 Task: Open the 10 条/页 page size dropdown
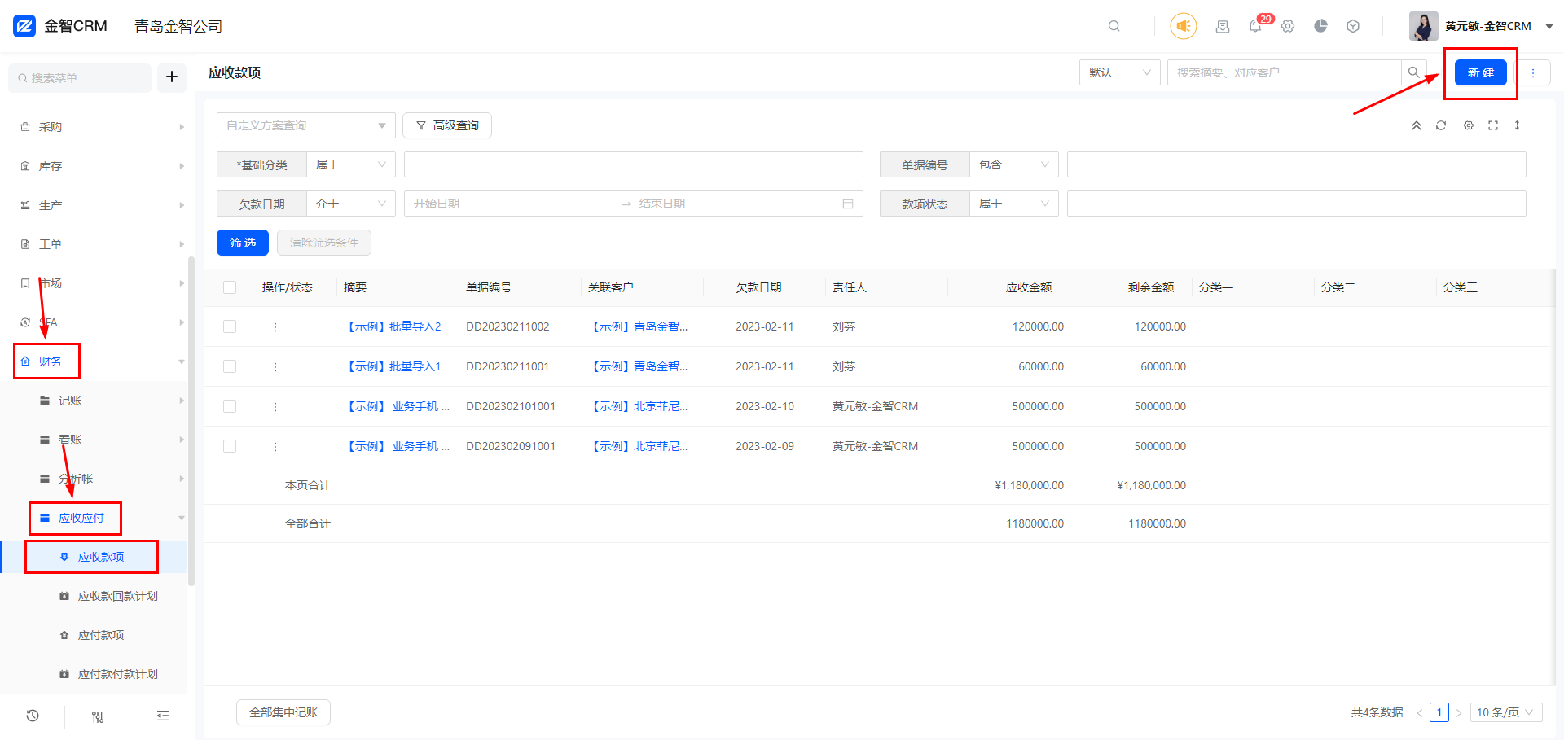pyautogui.click(x=1506, y=712)
